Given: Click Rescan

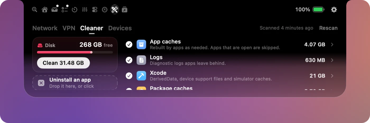Looking at the screenshot, I should pyautogui.click(x=328, y=28).
